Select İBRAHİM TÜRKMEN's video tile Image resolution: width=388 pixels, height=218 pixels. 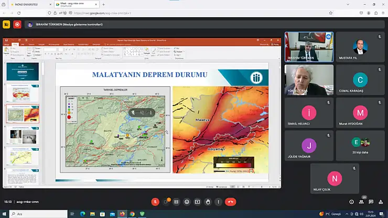click(x=308, y=47)
